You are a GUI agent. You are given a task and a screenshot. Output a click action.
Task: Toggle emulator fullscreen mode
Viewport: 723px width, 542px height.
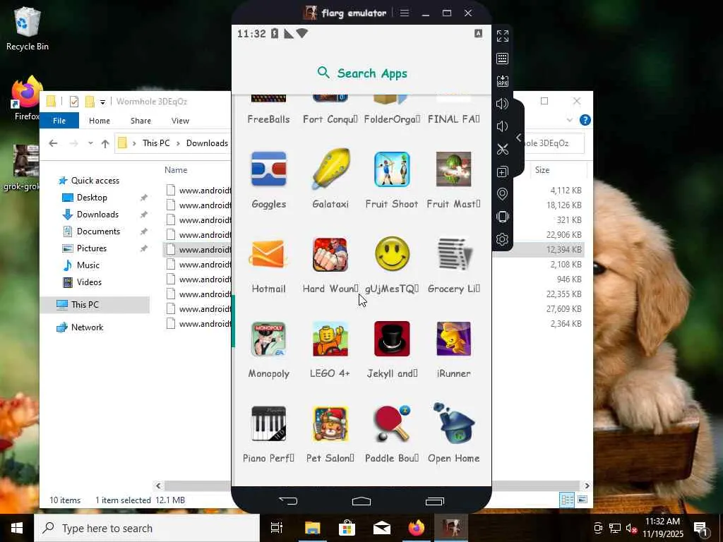[503, 36]
